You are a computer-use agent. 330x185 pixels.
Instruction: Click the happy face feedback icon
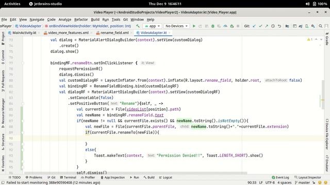[x=320, y=182]
